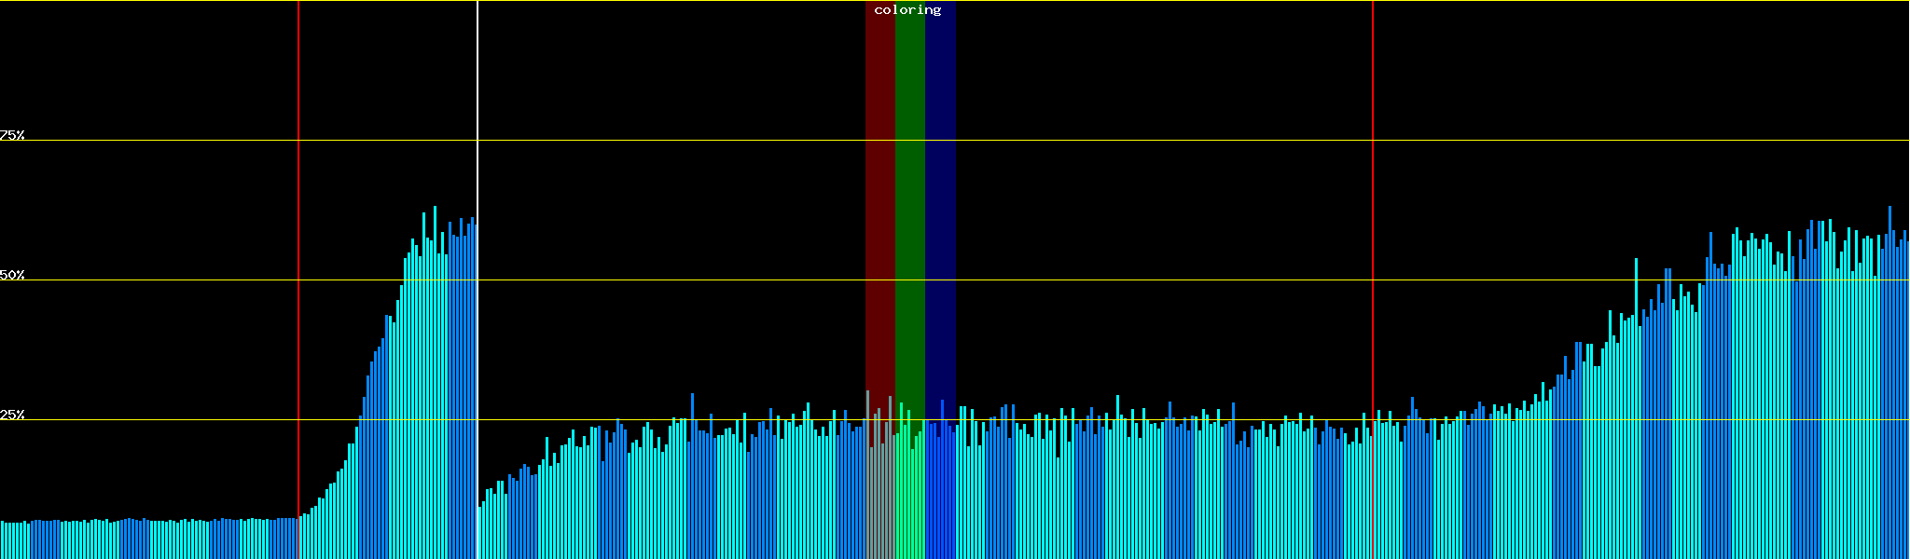1910x559 pixels.
Task: Select the right red vertical marker line
Action: coord(1373,186)
